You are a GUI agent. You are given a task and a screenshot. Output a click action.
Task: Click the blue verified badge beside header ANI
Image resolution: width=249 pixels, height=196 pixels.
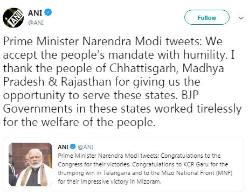[48, 12]
